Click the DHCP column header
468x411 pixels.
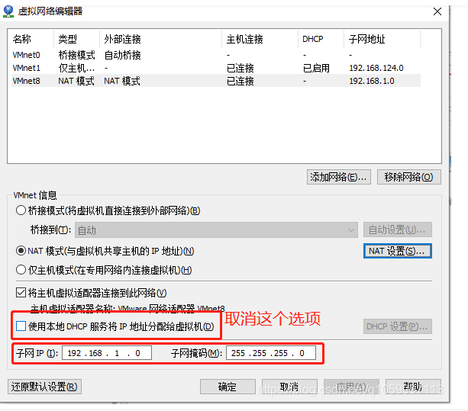[x=321, y=39]
